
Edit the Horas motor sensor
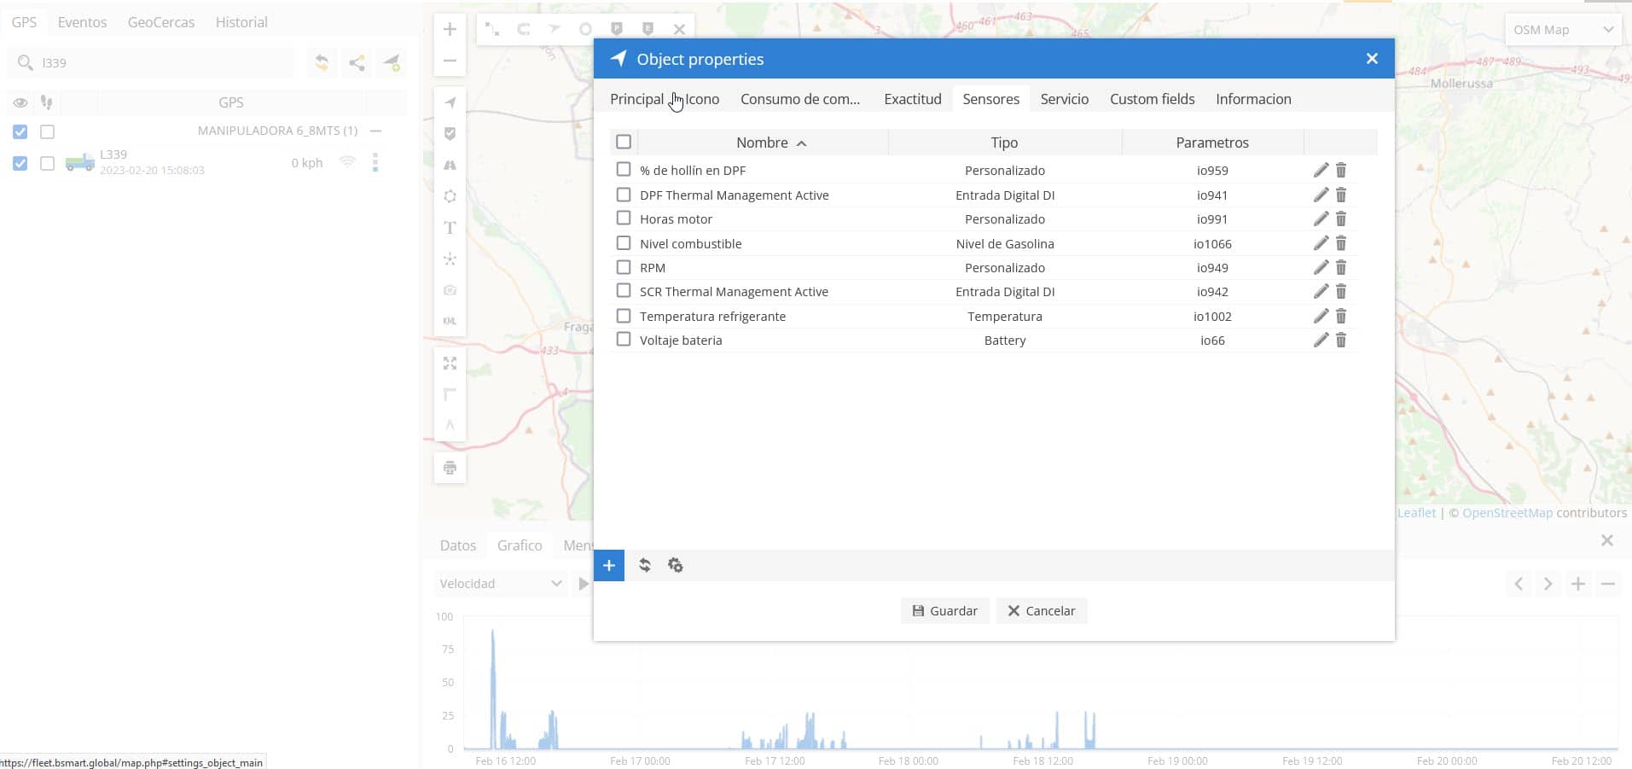(1321, 218)
